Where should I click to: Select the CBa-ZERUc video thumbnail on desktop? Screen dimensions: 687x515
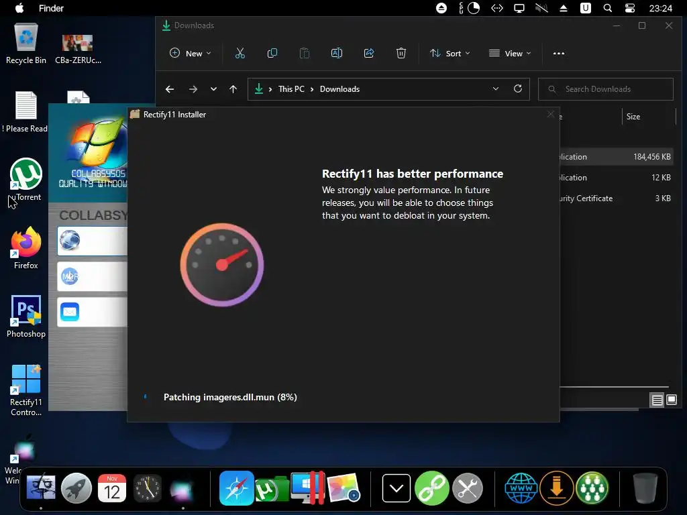pos(78,49)
